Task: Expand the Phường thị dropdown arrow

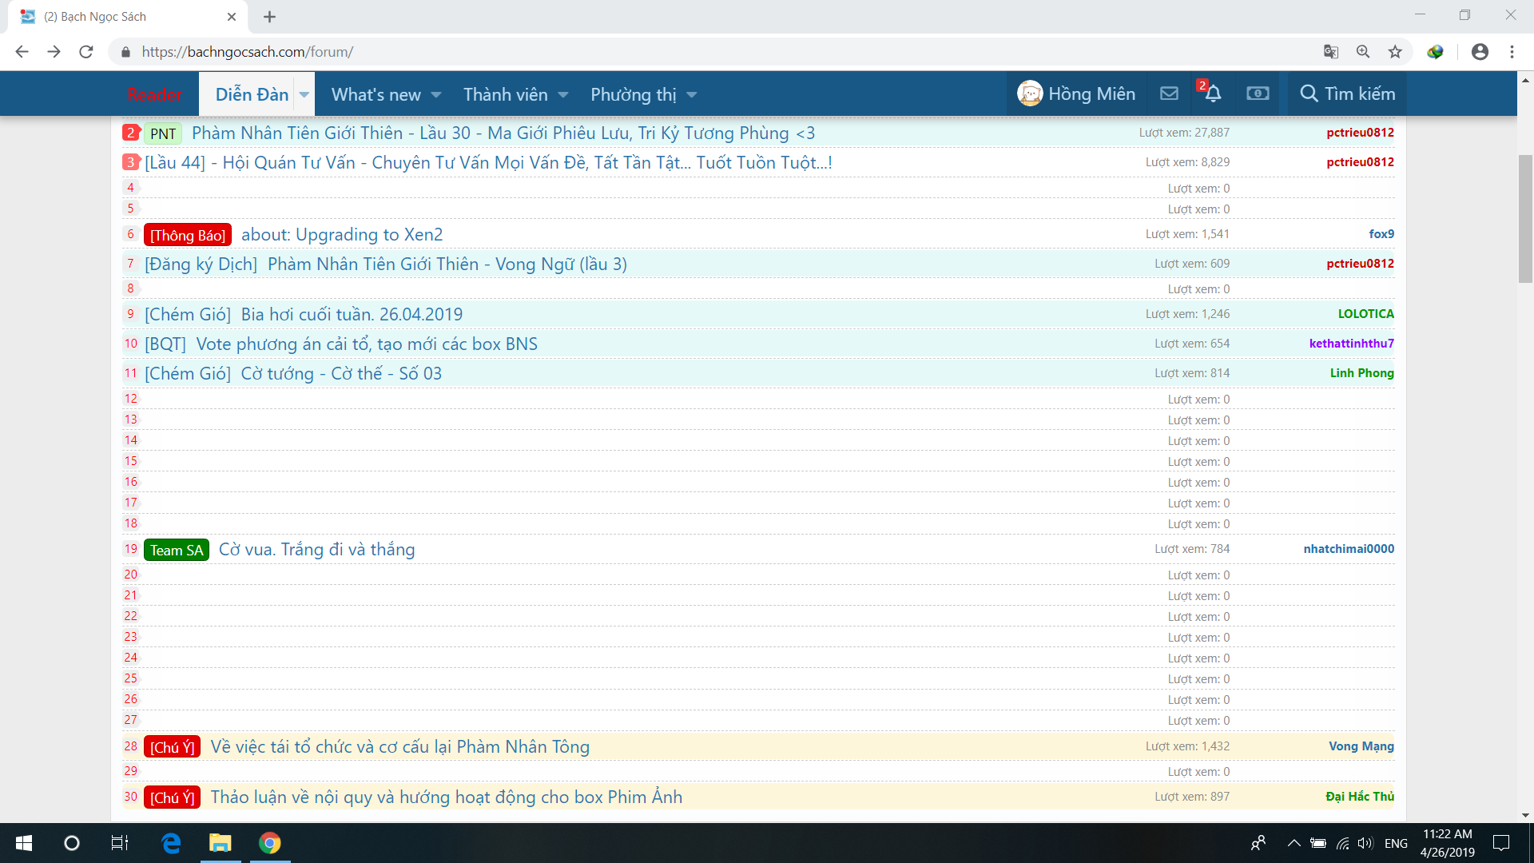Action: 692,94
